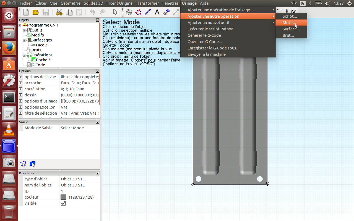Select the arrow pointer tool icon

(x=115, y=12)
